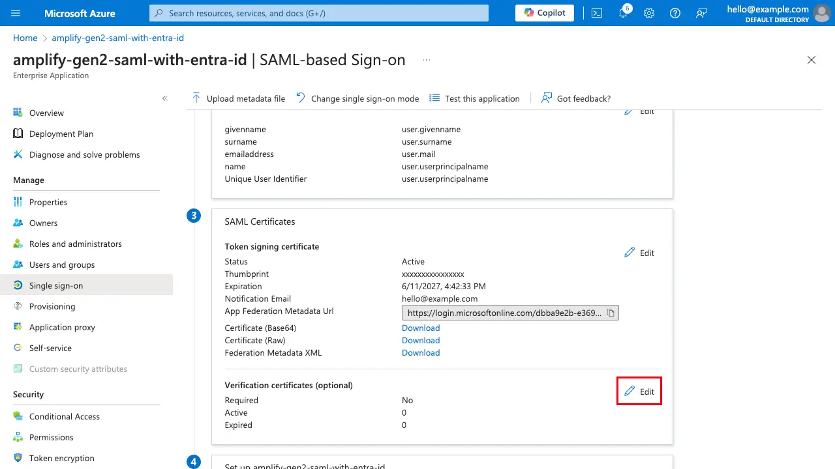The height and width of the screenshot is (469, 835).
Task: Edit the Token signing certificate
Action: [639, 253]
